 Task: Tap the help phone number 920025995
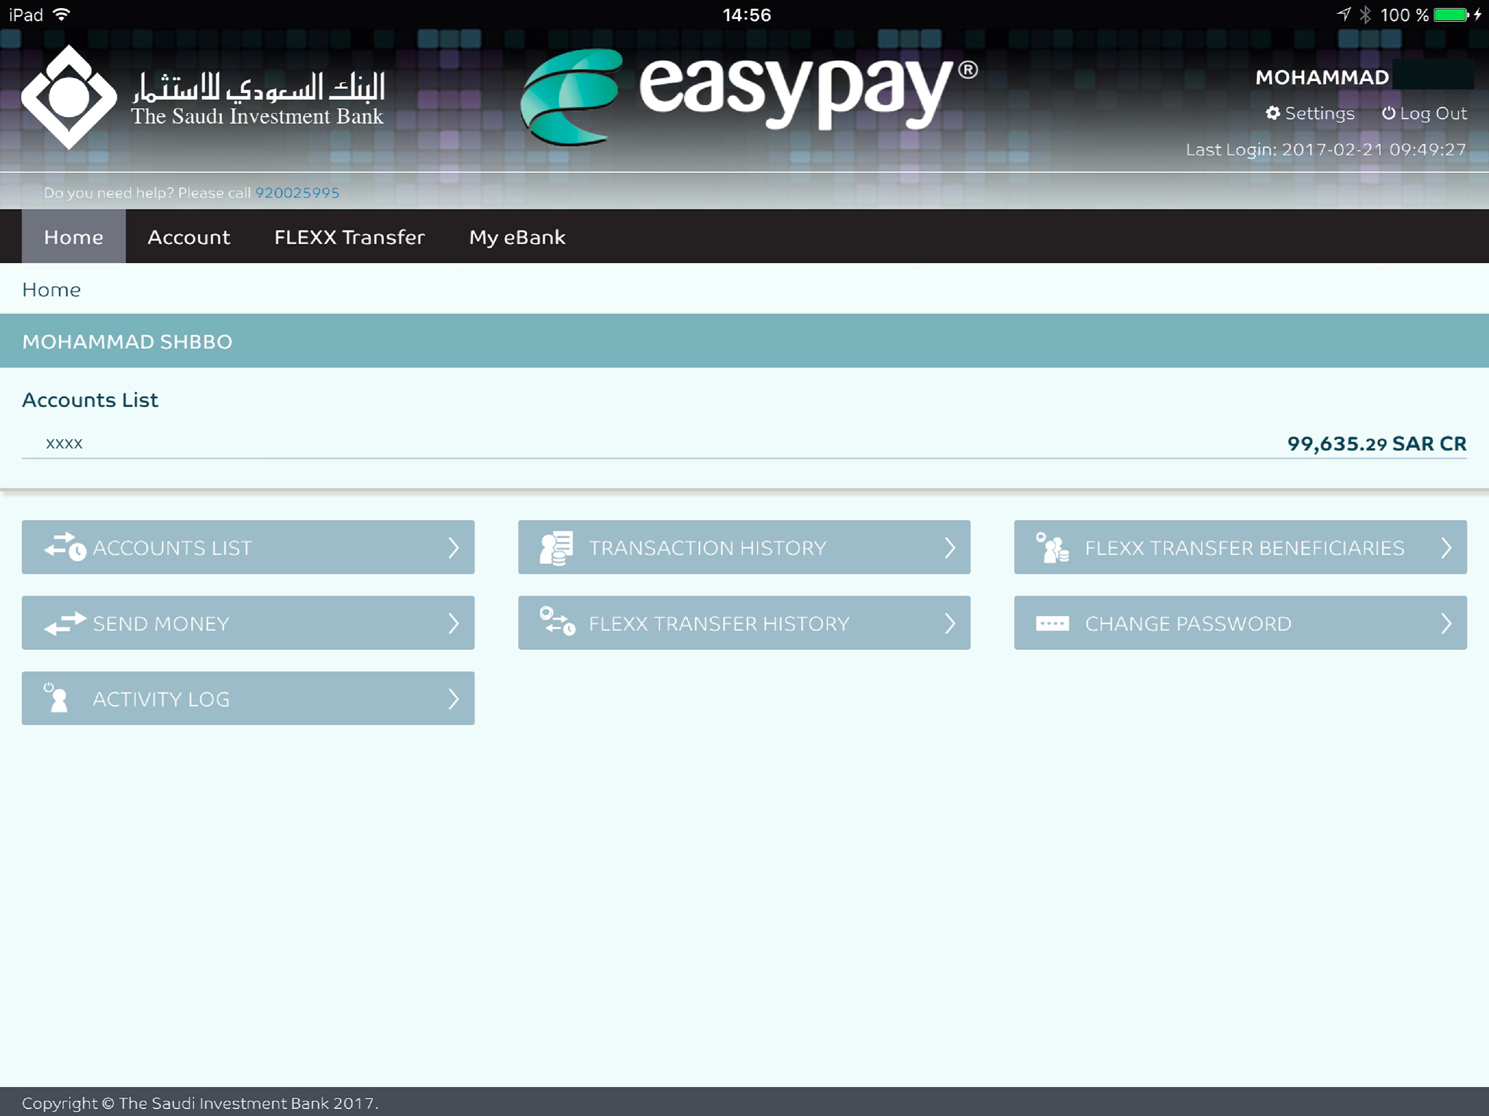(x=297, y=192)
